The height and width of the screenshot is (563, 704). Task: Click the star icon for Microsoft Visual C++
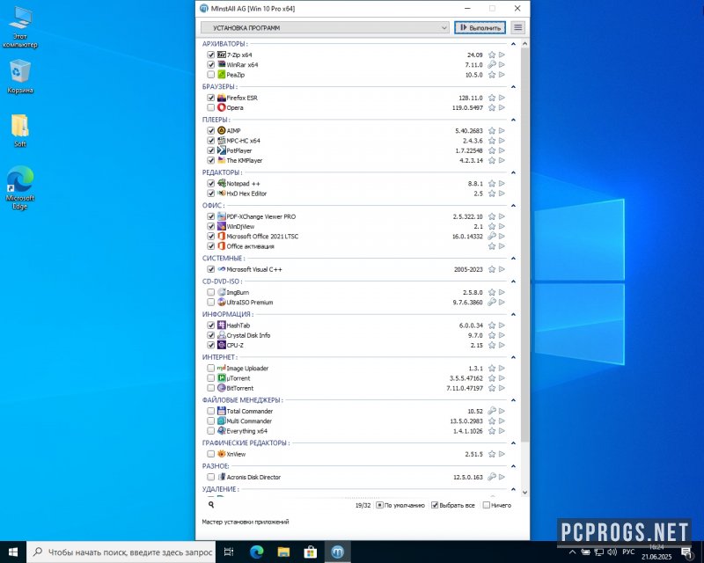tap(492, 269)
